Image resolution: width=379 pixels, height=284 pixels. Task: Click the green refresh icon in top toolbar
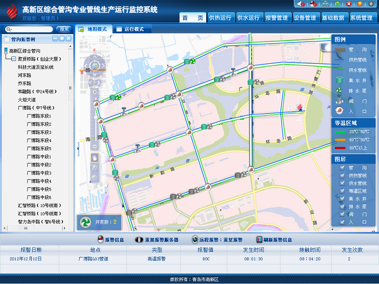point(337,4)
